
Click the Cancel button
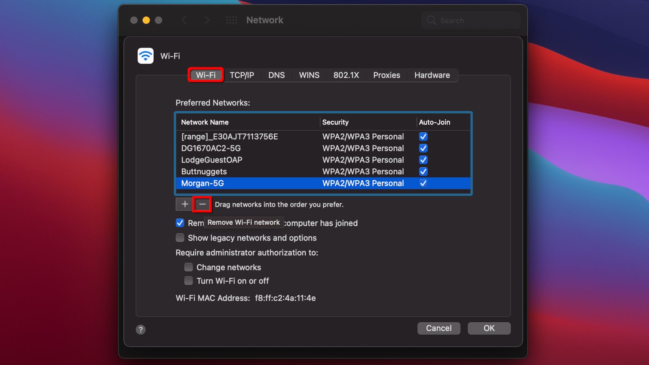[x=438, y=328]
